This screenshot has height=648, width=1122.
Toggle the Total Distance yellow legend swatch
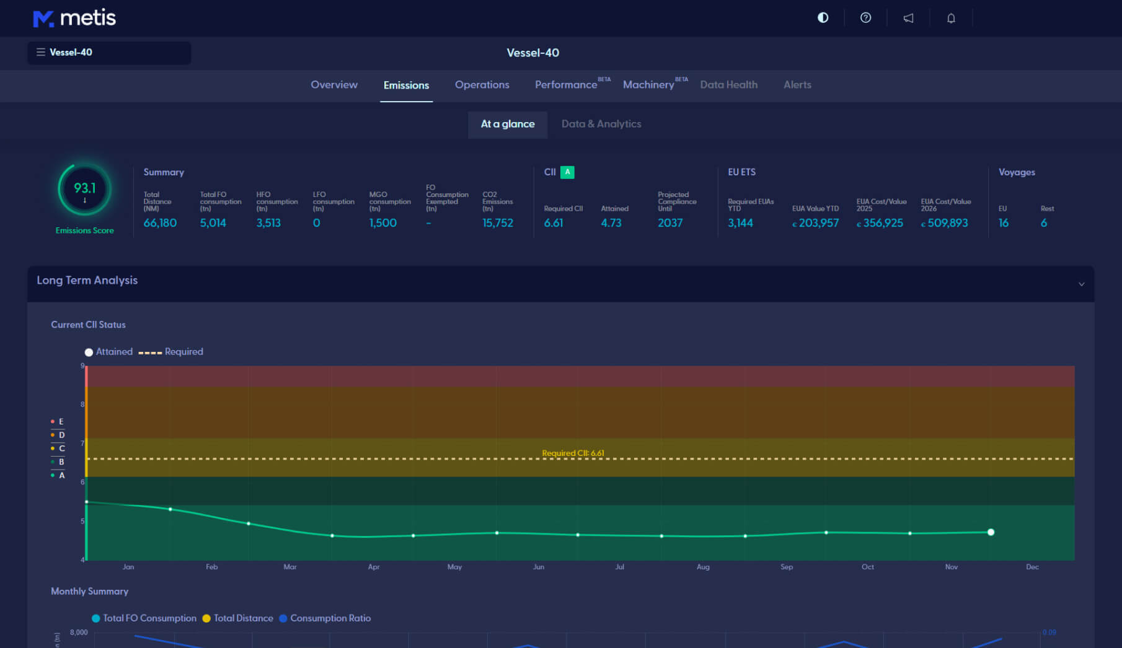207,618
